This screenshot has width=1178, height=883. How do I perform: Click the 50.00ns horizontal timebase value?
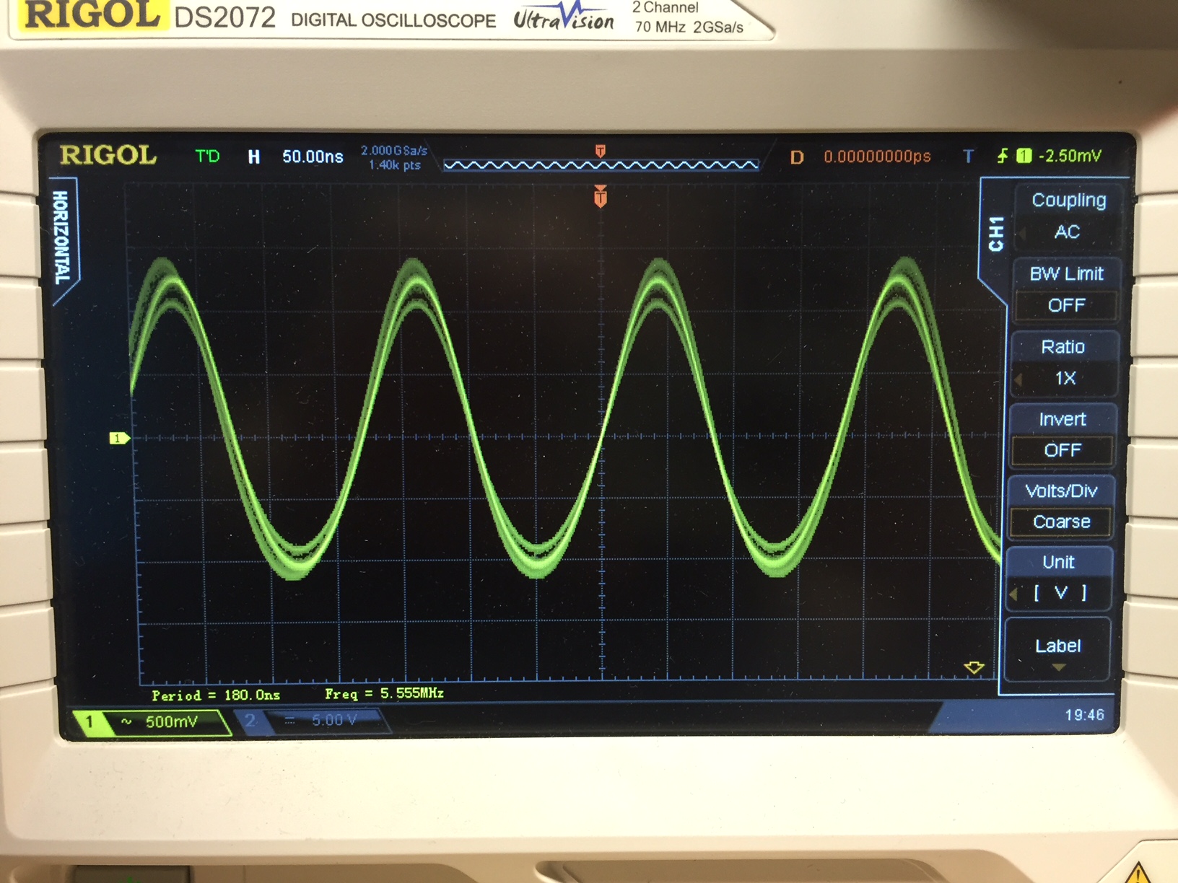click(313, 157)
